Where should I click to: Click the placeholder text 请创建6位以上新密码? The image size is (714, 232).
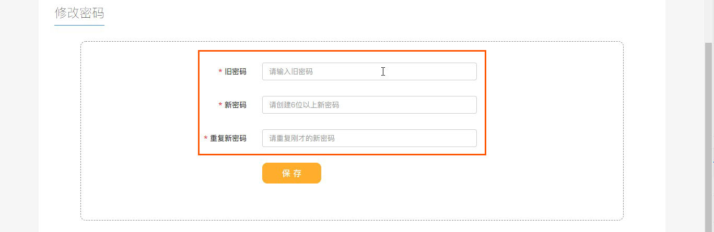tap(304, 105)
